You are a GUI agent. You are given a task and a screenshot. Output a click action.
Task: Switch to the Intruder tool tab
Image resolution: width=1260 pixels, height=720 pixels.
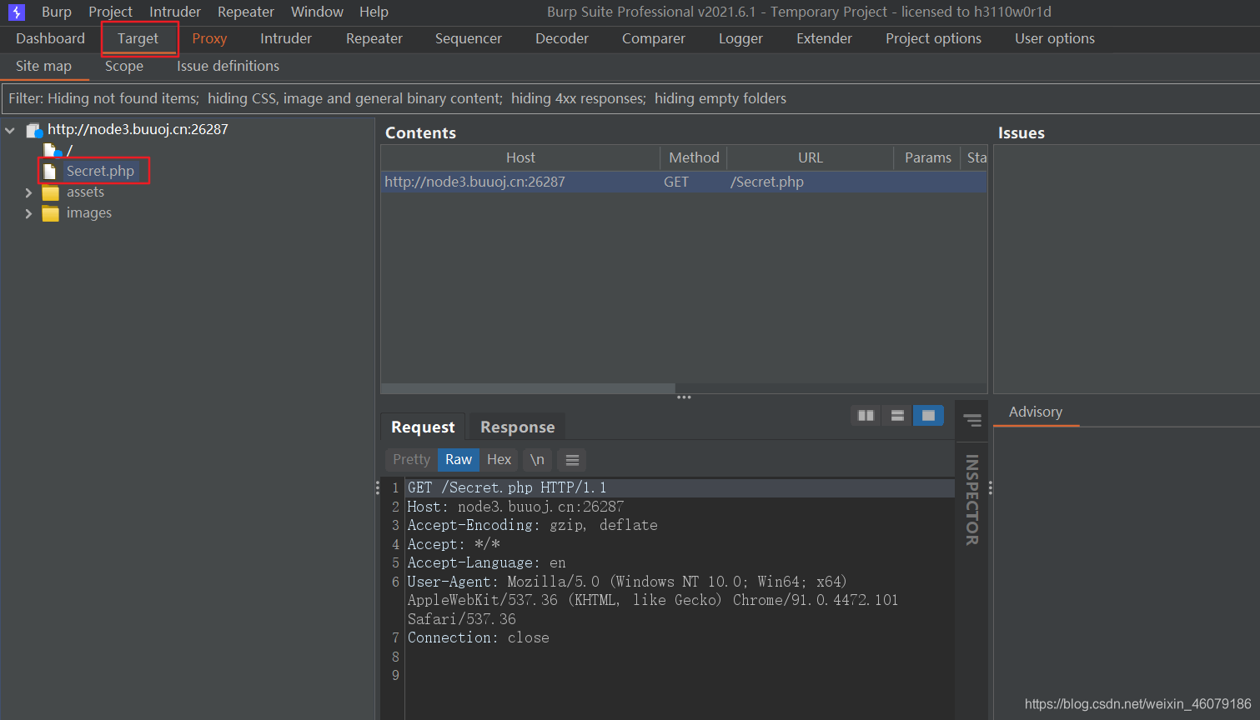[x=286, y=38]
